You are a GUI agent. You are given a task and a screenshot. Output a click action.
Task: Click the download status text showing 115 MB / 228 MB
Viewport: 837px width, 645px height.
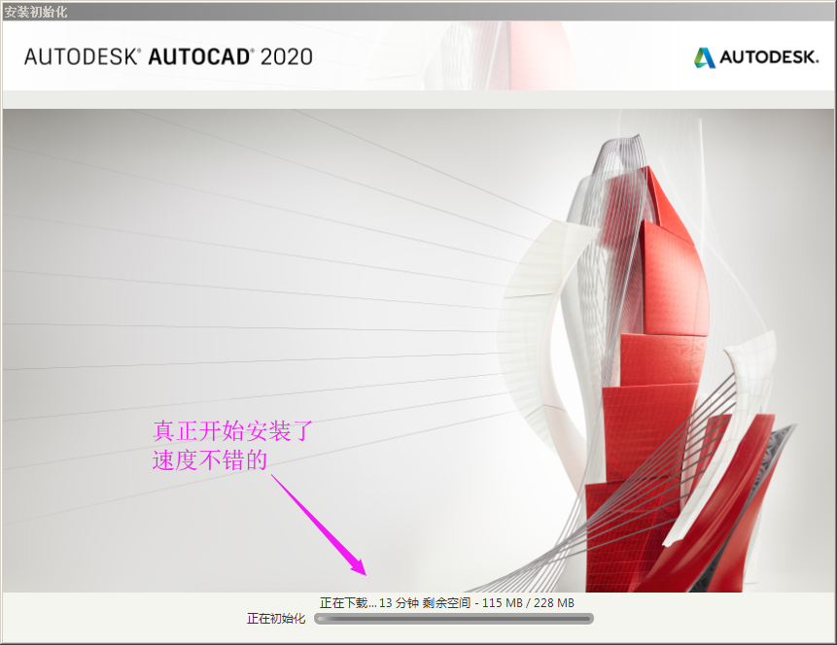click(447, 603)
